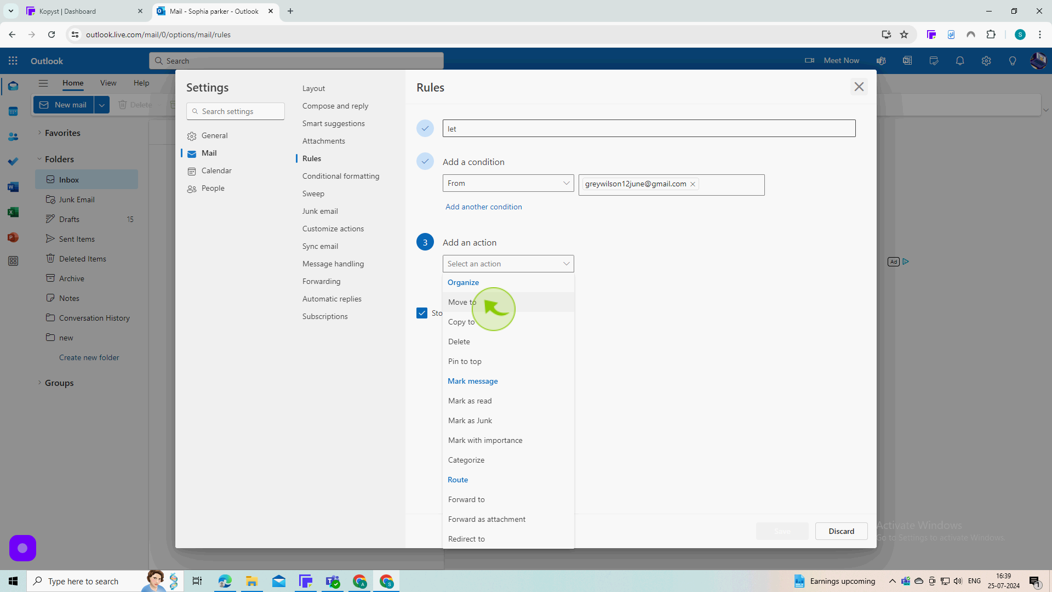Click Create new folder link

pyautogui.click(x=89, y=357)
